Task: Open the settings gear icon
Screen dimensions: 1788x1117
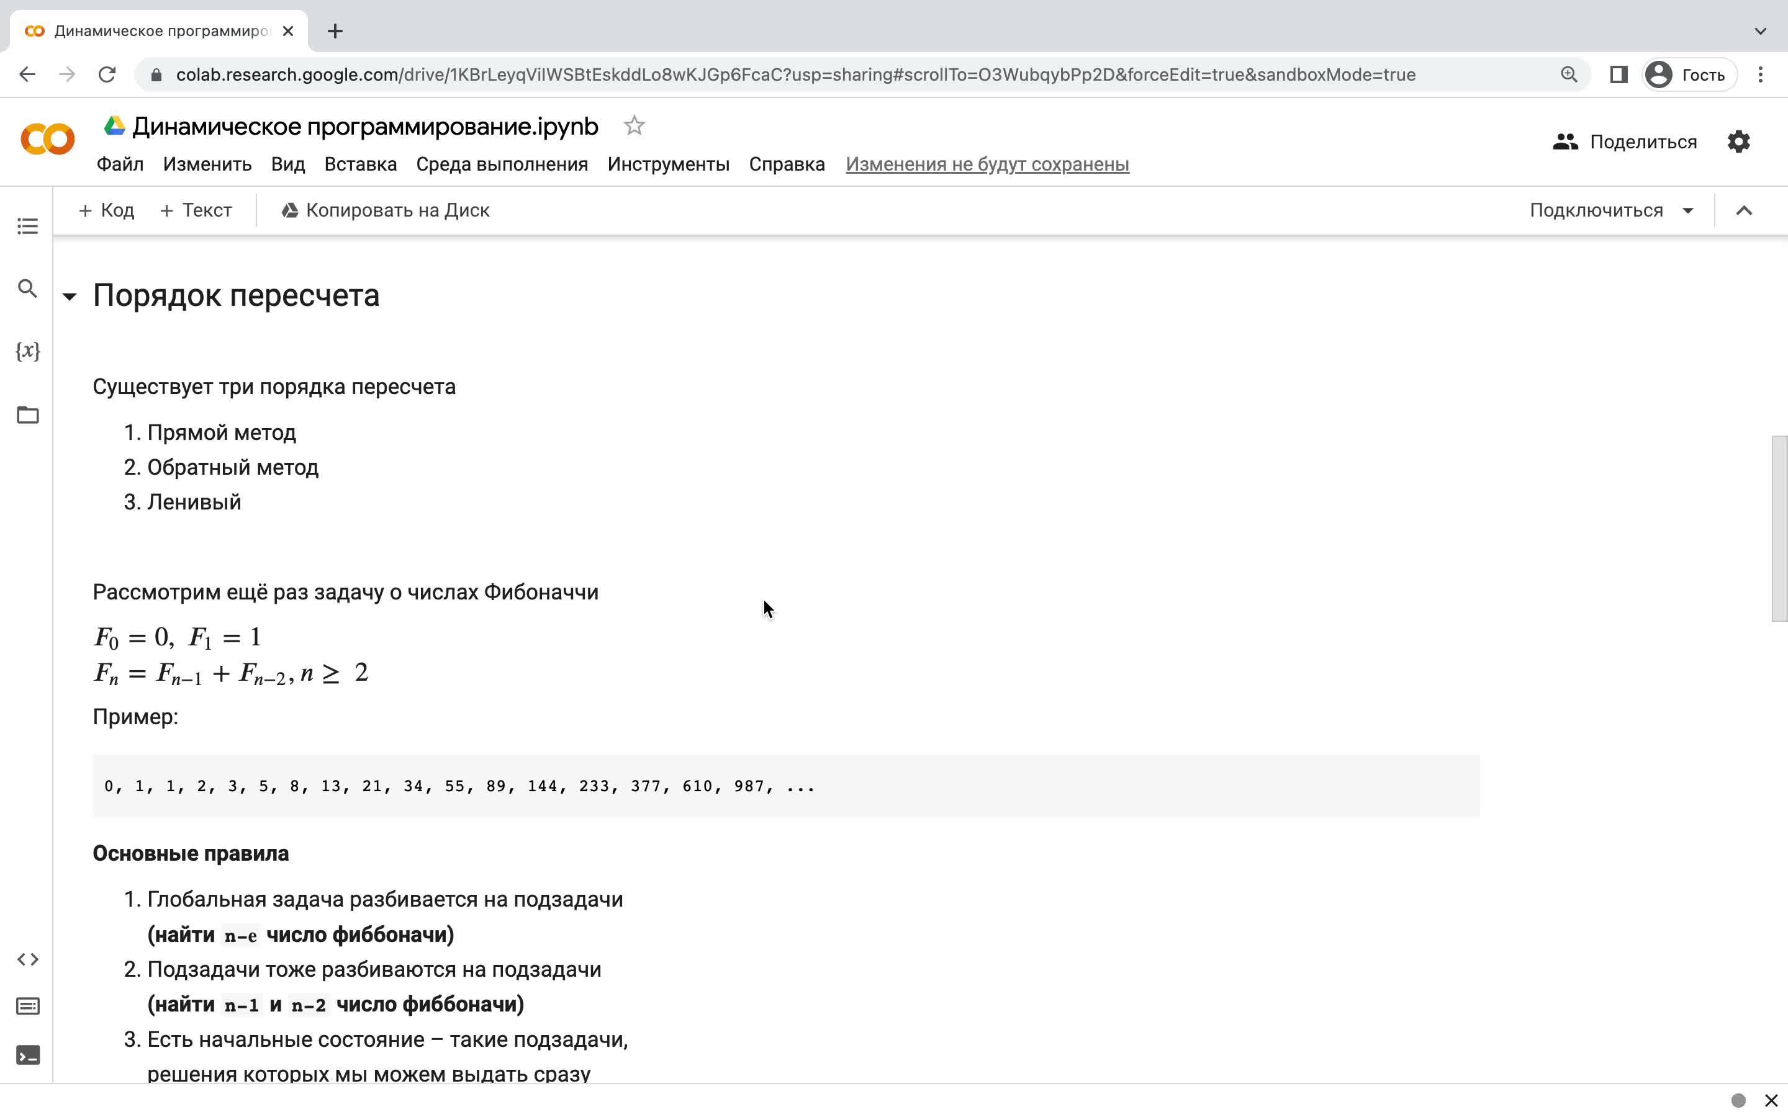Action: click(1738, 141)
